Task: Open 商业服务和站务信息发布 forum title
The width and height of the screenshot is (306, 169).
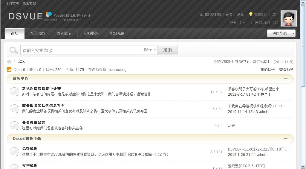Action: (43, 106)
